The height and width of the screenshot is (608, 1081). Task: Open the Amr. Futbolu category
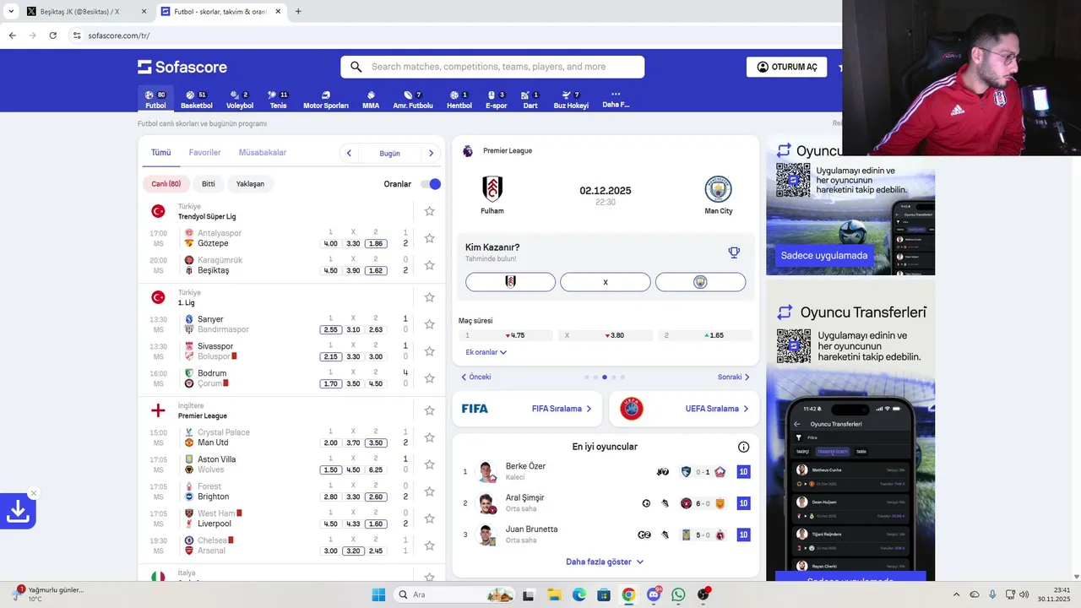pyautogui.click(x=413, y=100)
